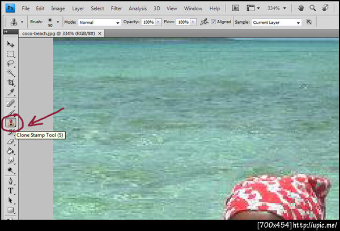Open the Window menu
This screenshot has width=340, height=231.
coord(193,8)
